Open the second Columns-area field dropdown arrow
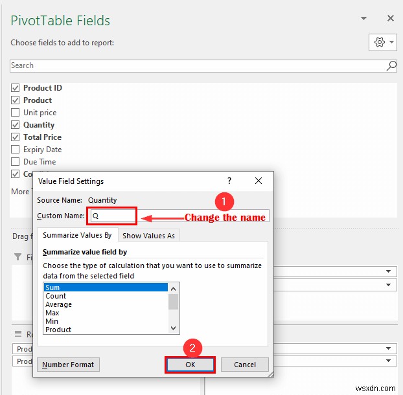This screenshot has width=403, height=395. (x=388, y=284)
